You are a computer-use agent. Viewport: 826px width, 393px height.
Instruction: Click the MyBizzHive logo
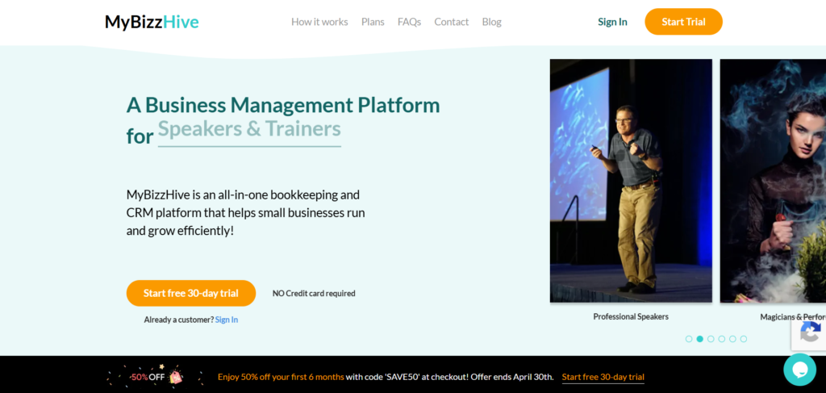[152, 22]
